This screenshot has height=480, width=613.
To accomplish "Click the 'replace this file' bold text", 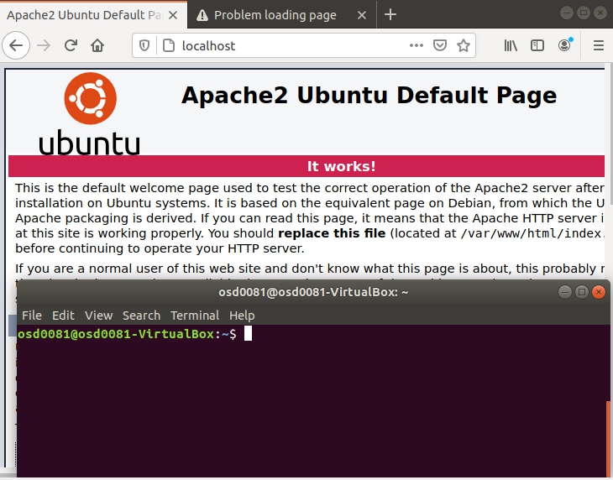I will [332, 233].
